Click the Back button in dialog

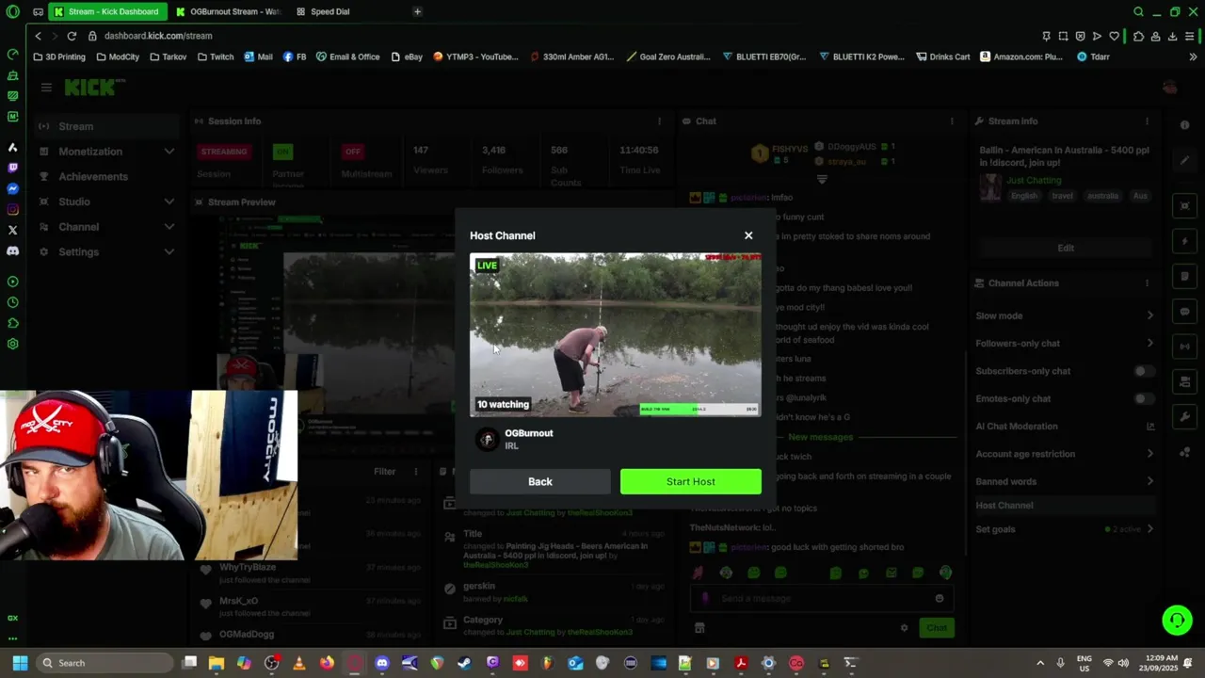[x=540, y=481]
